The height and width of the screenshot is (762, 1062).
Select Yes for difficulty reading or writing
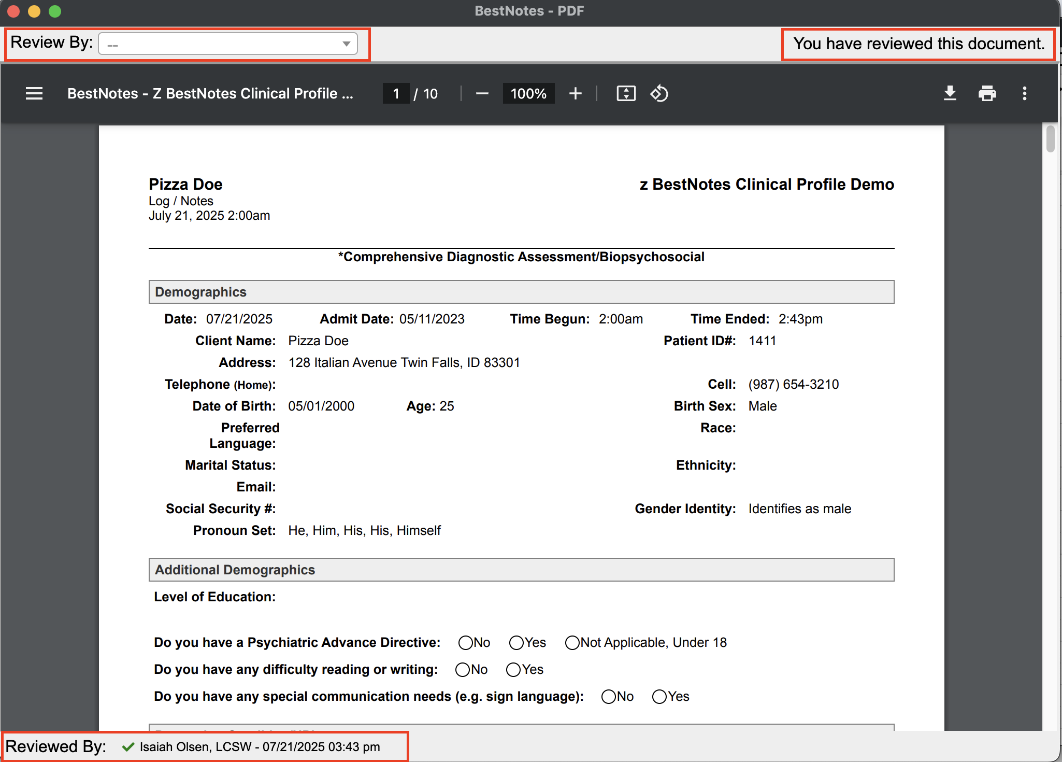pos(513,670)
